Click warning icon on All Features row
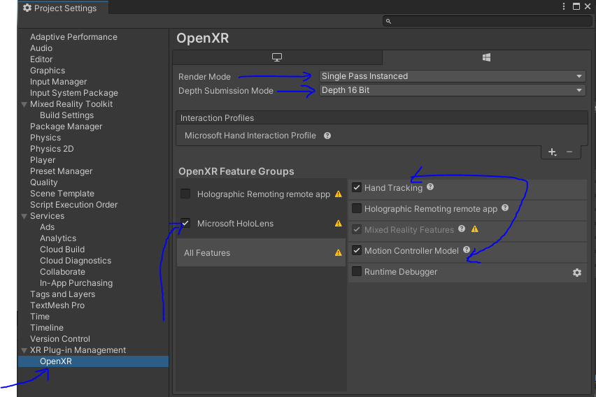This screenshot has width=596, height=397. [x=339, y=252]
